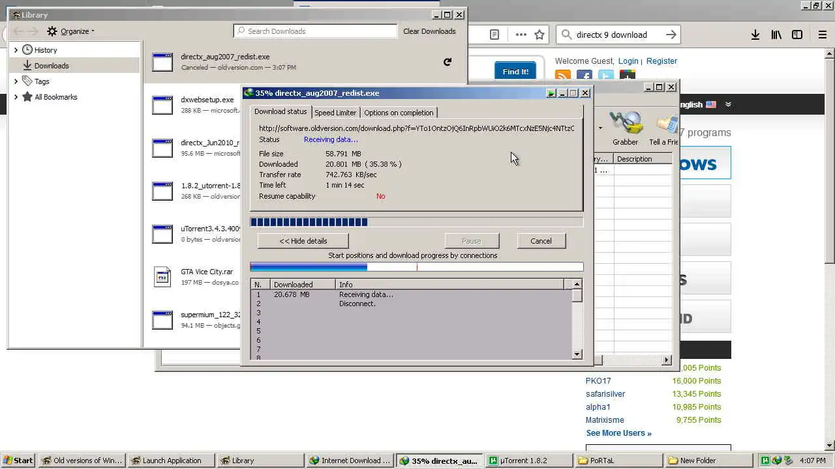
Task: Click the Login link
Action: pyautogui.click(x=628, y=61)
